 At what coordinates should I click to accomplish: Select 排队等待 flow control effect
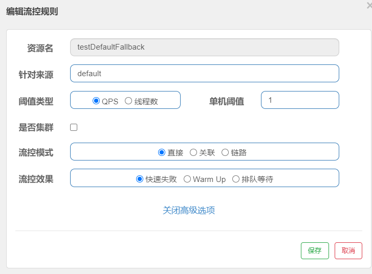click(235, 179)
